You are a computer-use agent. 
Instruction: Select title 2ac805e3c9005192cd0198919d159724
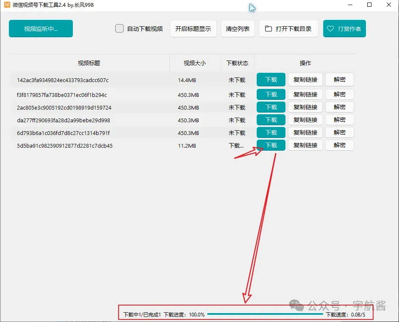point(64,108)
